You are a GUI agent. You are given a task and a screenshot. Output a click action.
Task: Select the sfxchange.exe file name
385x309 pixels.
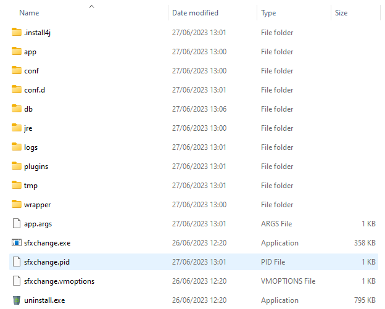point(47,243)
